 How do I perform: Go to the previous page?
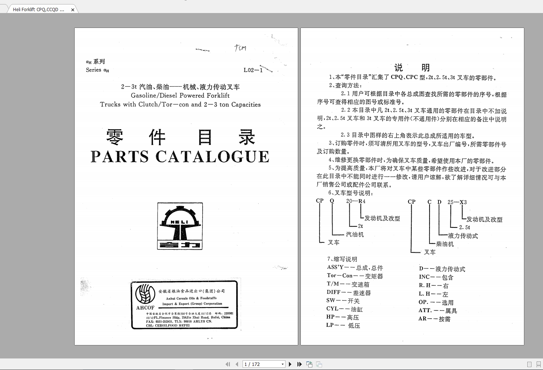pyautogui.click(x=237, y=364)
